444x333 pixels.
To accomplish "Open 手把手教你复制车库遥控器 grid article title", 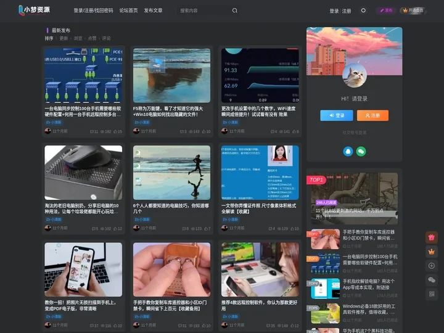I will pyautogui.click(x=170, y=305).
